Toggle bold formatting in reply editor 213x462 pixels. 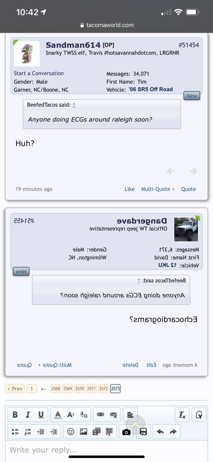15,415
